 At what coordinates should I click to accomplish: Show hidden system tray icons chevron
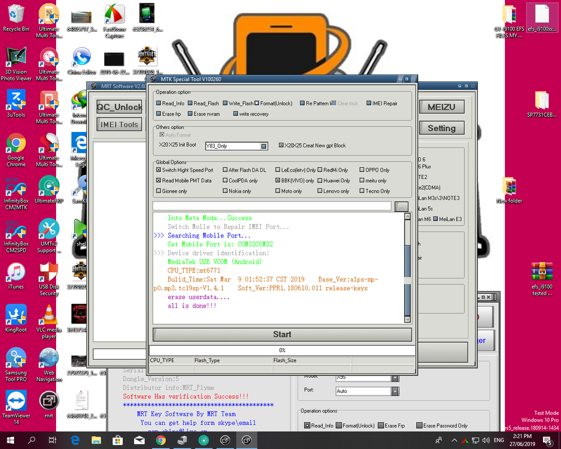pyautogui.click(x=454, y=440)
